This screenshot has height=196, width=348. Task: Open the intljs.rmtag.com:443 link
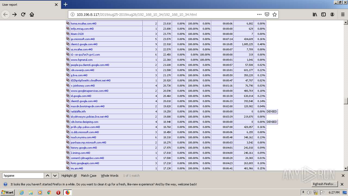[82, 29]
